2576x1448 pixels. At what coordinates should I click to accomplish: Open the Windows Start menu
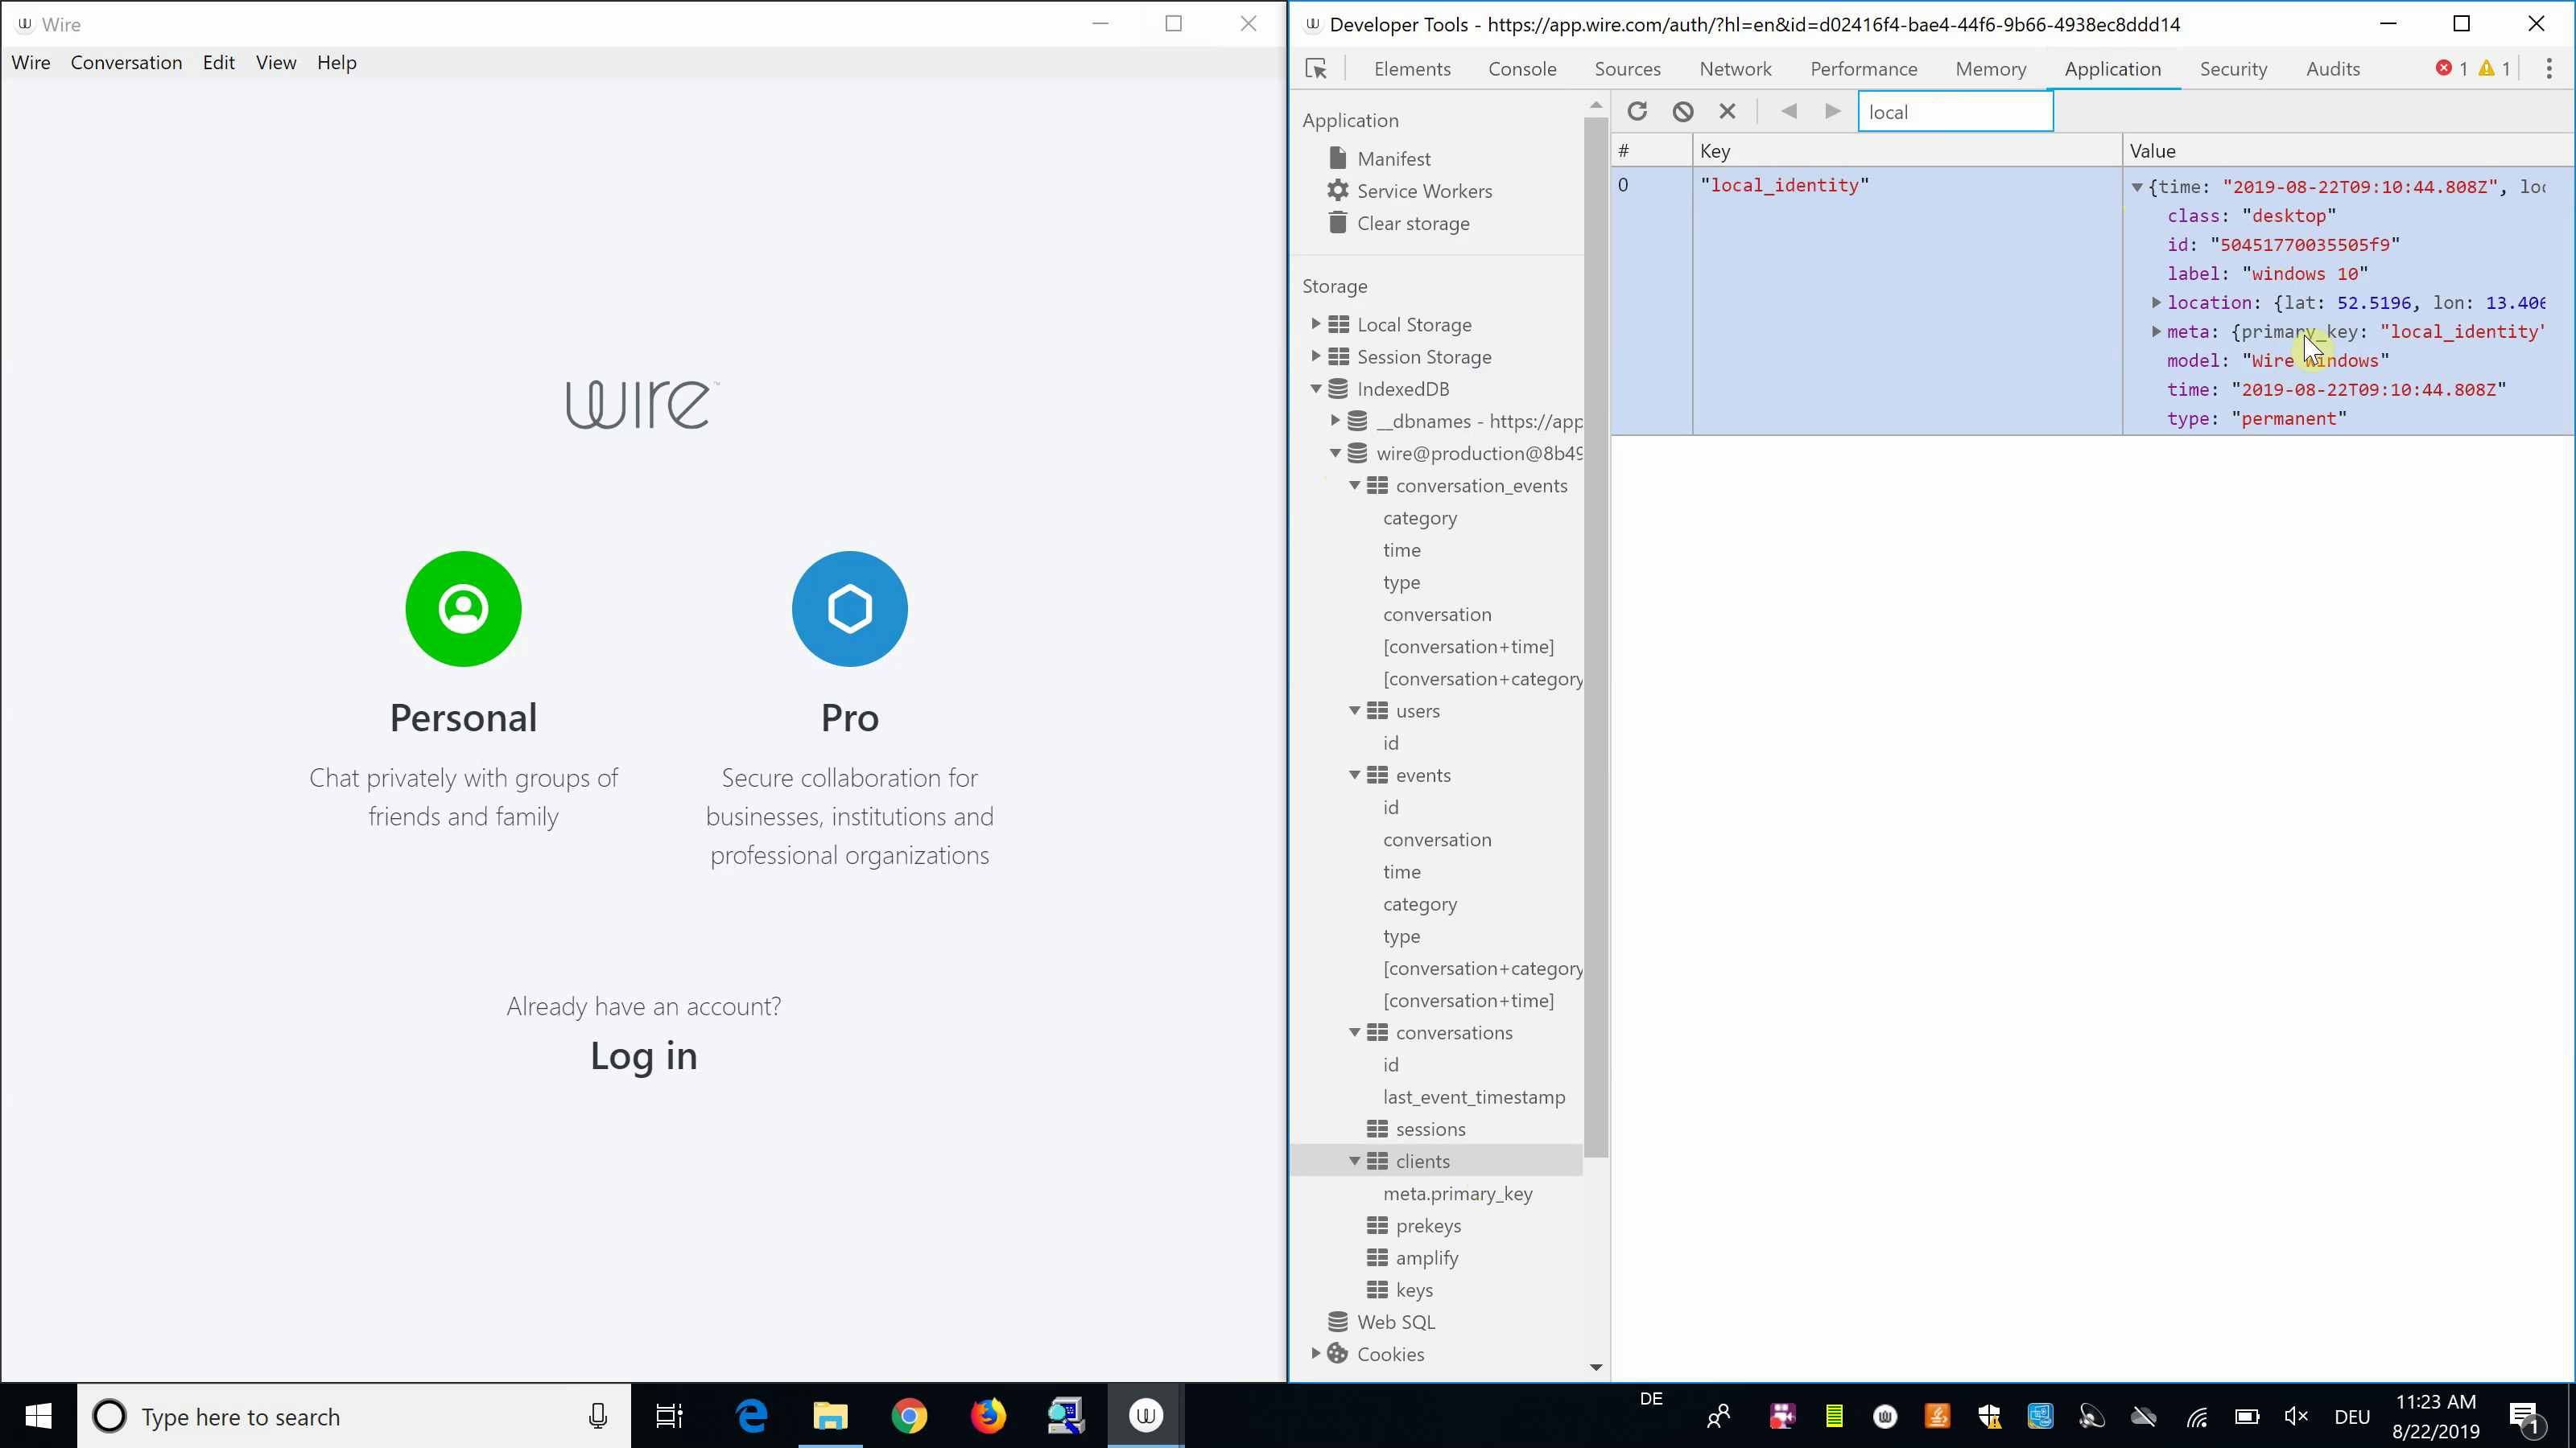(x=38, y=1416)
